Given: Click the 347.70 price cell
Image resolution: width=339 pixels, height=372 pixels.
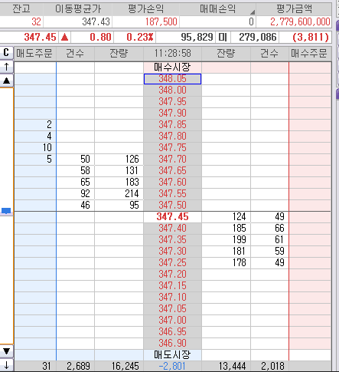Looking at the screenshot, I should 173,160.
